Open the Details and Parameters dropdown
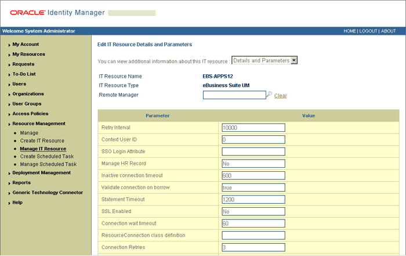The image size is (406, 256). tap(264, 60)
